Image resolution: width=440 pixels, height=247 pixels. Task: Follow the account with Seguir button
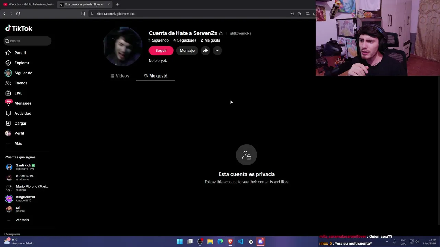click(161, 50)
